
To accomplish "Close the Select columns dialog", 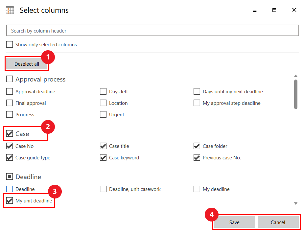I will tap(294, 10).
